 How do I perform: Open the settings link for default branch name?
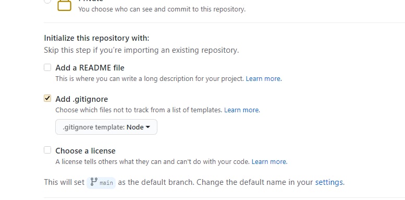coord(330,182)
